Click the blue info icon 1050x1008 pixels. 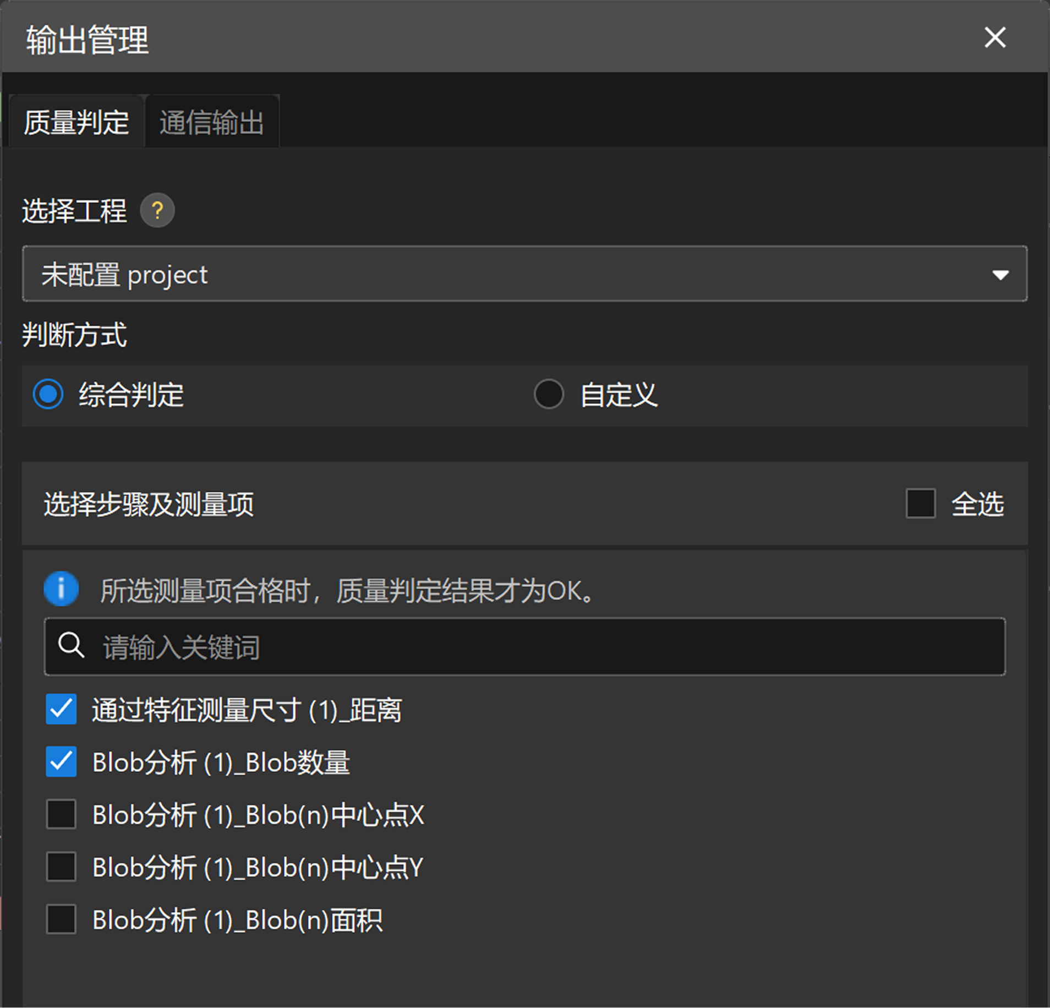pos(61,589)
